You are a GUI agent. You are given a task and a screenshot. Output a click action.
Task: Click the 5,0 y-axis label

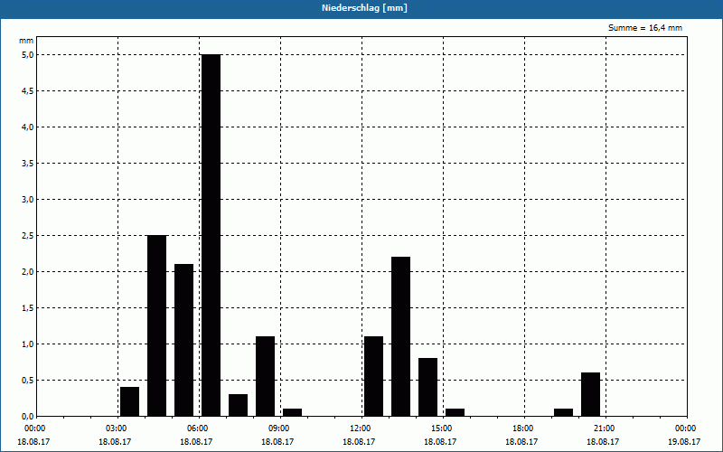pos(28,55)
